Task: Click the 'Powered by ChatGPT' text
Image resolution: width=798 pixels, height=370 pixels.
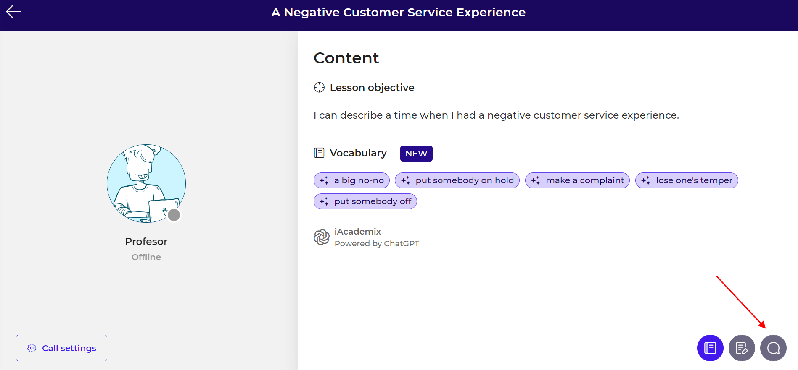Action: (x=377, y=244)
